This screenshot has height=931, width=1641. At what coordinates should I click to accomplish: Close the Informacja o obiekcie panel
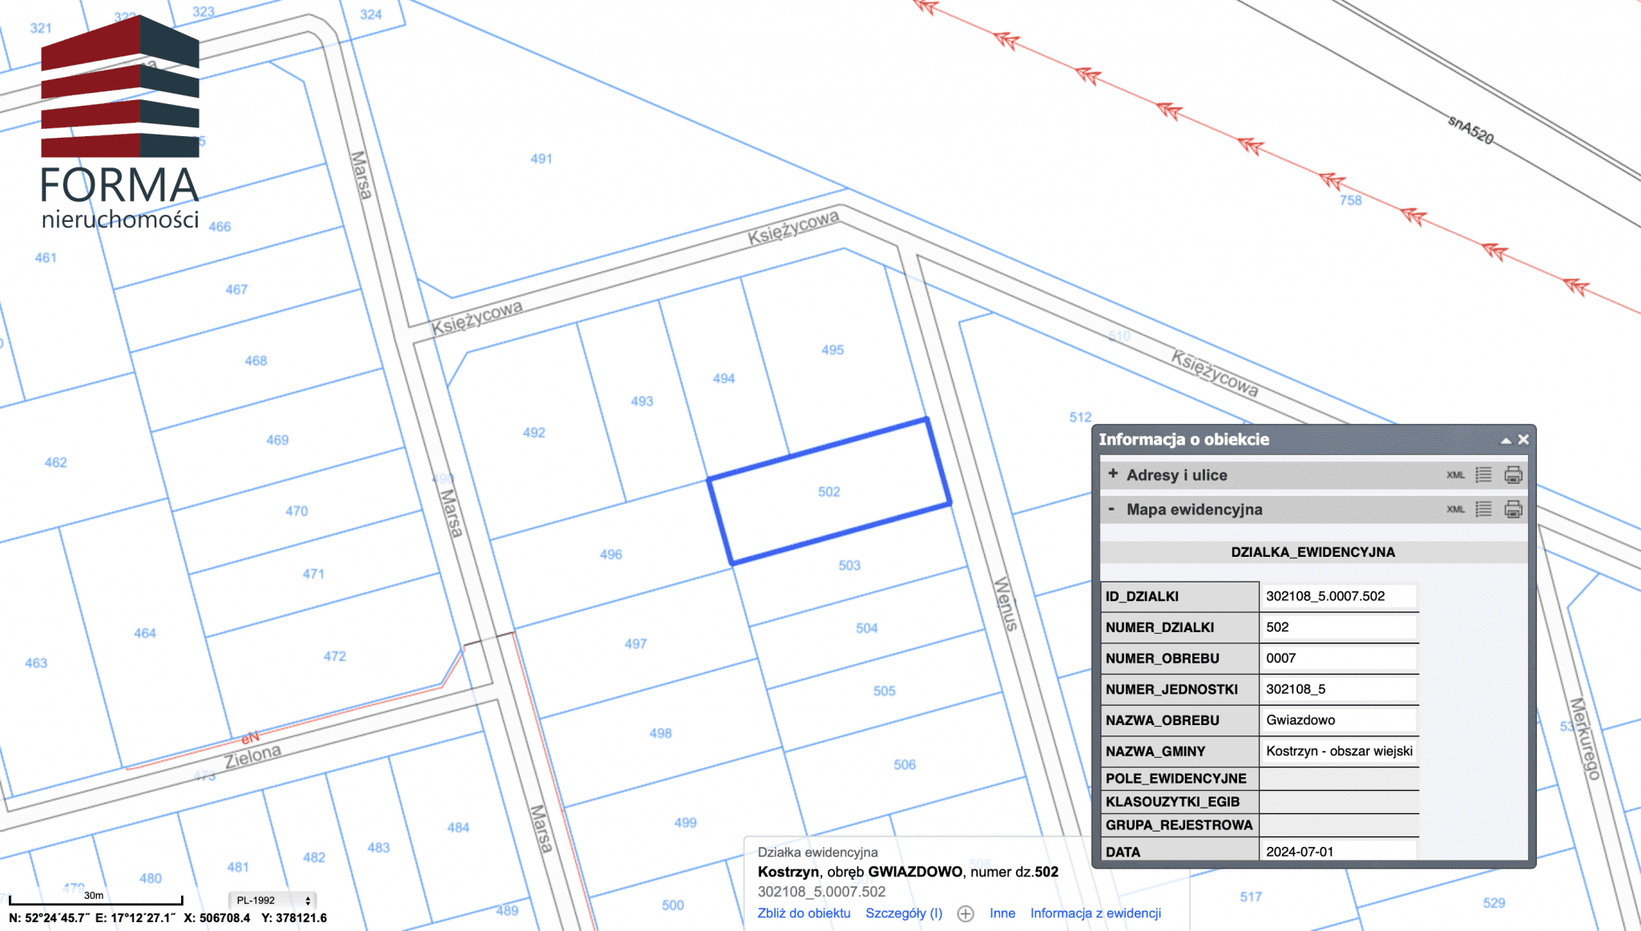click(x=1523, y=439)
